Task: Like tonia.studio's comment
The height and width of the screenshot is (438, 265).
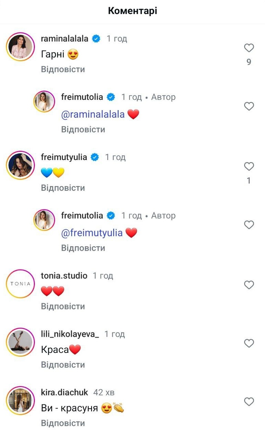Action: point(249,285)
